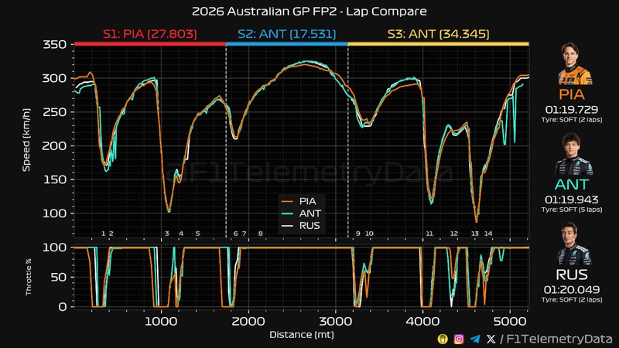Click the Antonelli driver portrait
The width and height of the screenshot is (619, 348).
[573, 154]
